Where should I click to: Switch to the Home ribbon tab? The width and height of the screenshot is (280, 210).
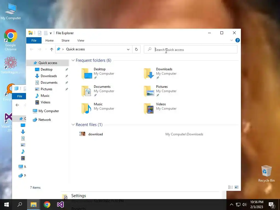49,40
